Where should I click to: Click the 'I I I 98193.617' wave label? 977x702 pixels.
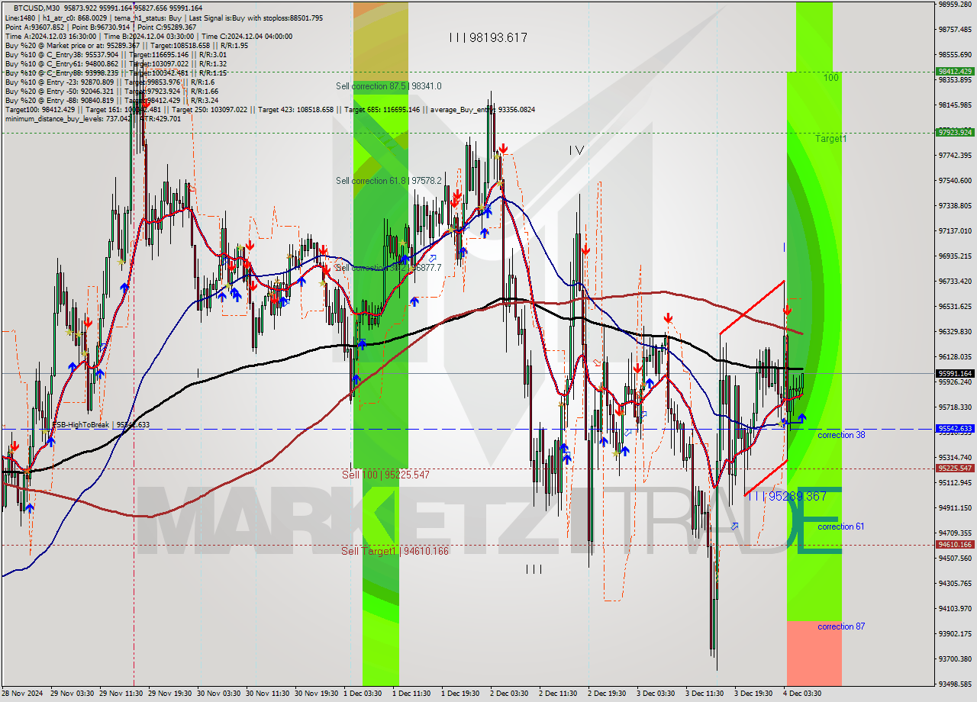pos(488,37)
